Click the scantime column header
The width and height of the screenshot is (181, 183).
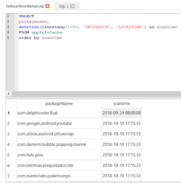point(121,103)
